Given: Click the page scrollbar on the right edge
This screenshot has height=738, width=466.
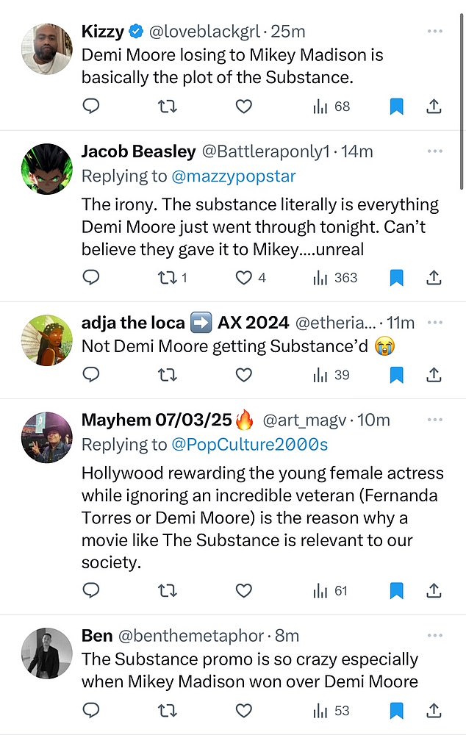Looking at the screenshot, I should (x=462, y=101).
